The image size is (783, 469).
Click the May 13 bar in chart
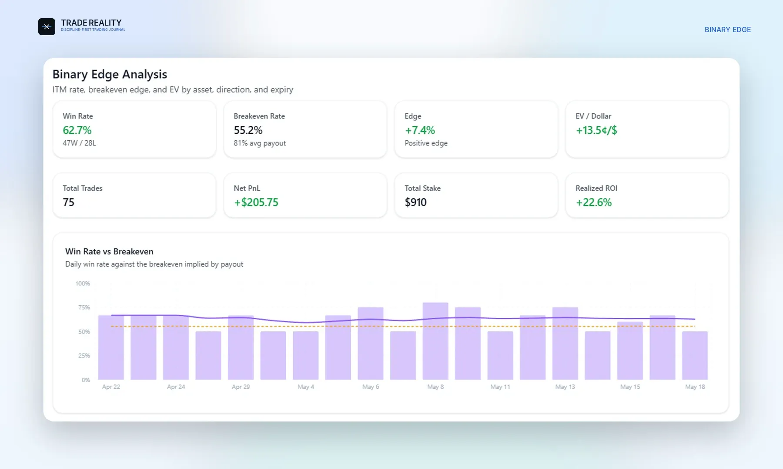pyautogui.click(x=565, y=343)
